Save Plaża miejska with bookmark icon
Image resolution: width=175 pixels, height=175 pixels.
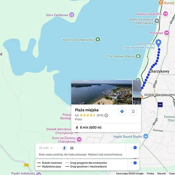(133, 111)
